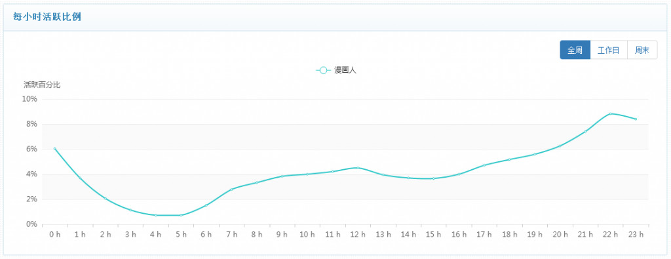Click the 6 h x-axis label
Viewport: 671px width, 259px height.
point(206,234)
